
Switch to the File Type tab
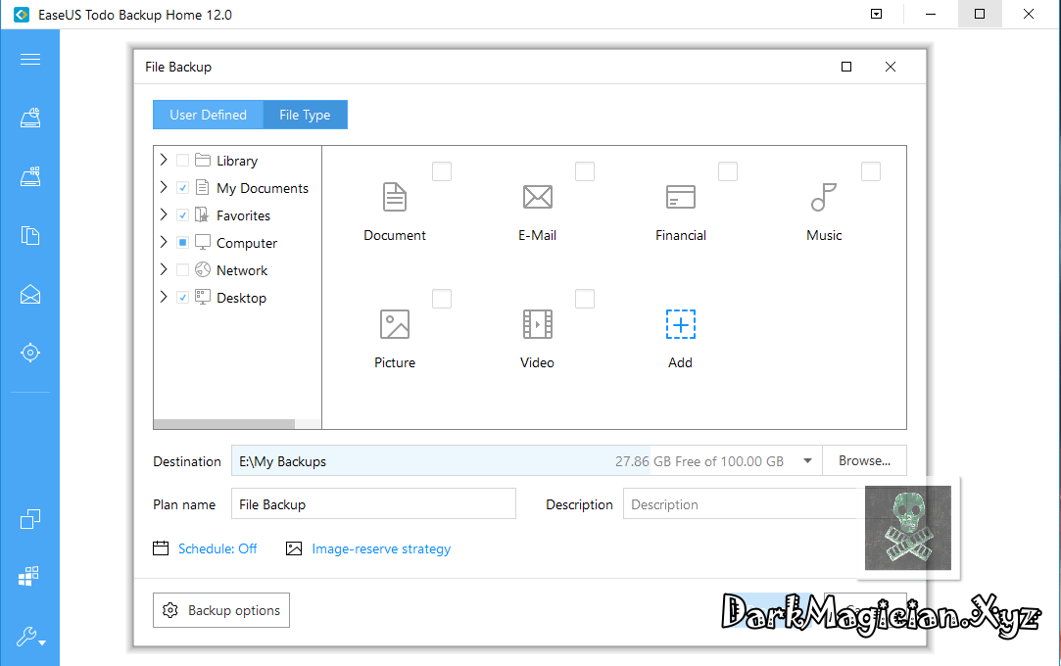click(306, 115)
